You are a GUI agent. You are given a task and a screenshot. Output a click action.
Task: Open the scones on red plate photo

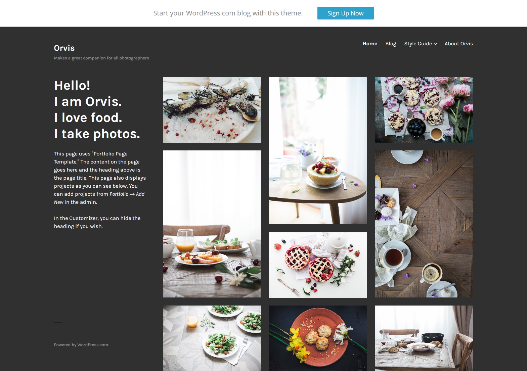tap(318, 338)
